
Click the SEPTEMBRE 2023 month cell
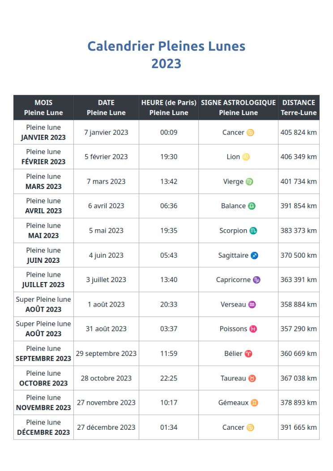[43, 354]
